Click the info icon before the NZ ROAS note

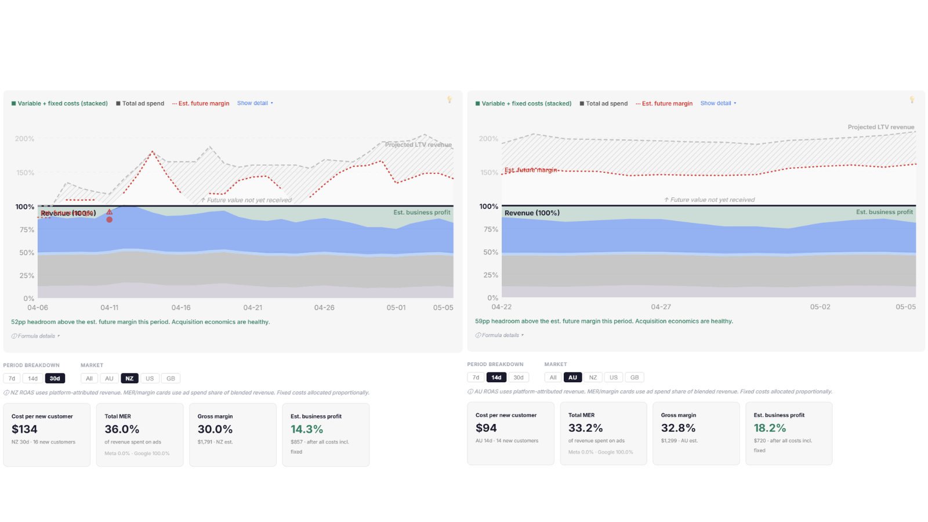[x=6, y=393]
